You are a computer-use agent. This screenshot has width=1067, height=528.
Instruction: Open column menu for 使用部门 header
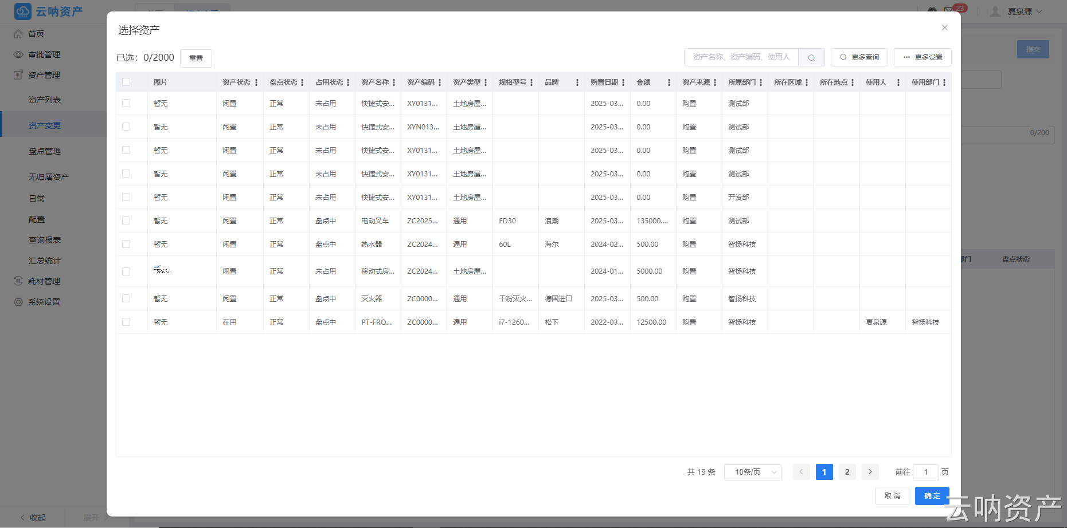944,82
